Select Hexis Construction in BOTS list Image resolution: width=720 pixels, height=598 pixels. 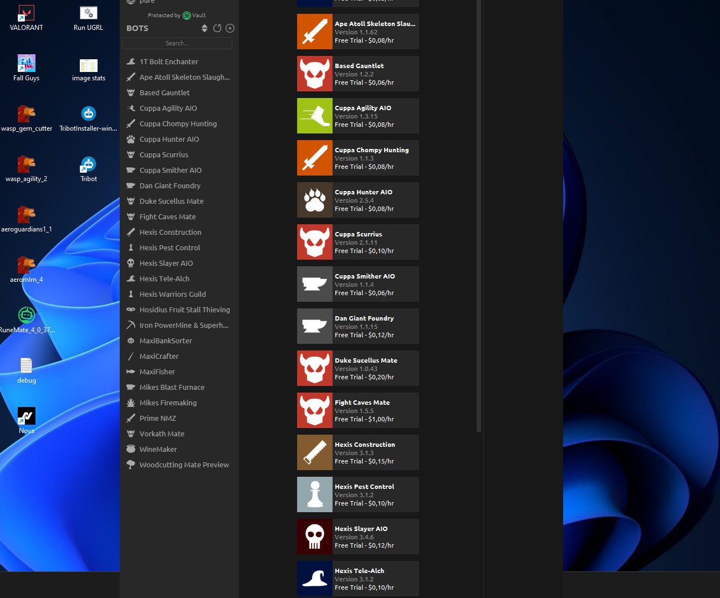179,232
